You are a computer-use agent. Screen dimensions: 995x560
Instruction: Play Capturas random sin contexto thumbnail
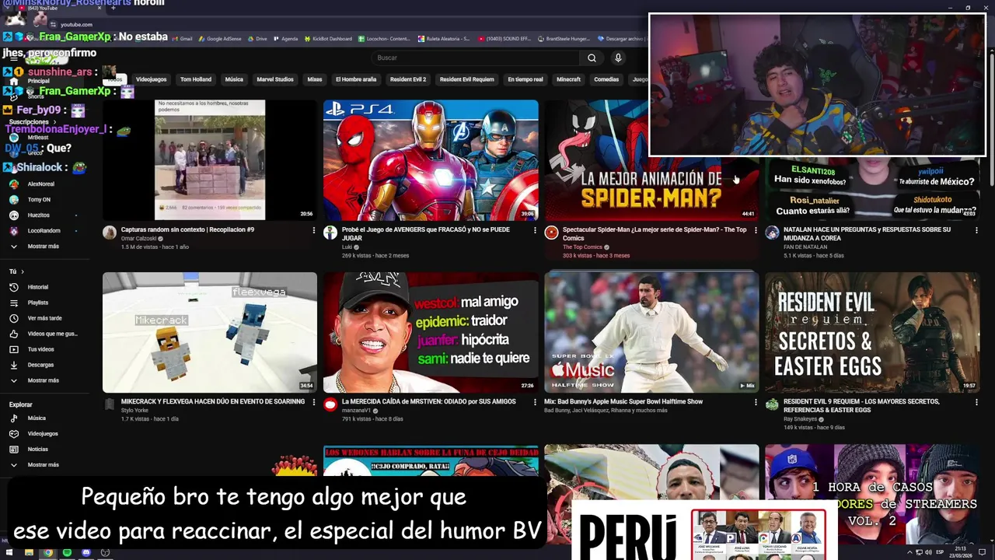pos(210,159)
